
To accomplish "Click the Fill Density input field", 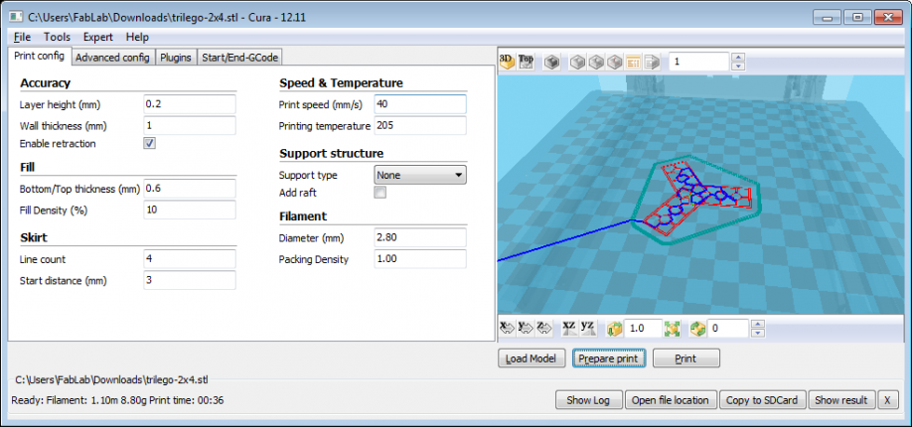I will pos(190,210).
